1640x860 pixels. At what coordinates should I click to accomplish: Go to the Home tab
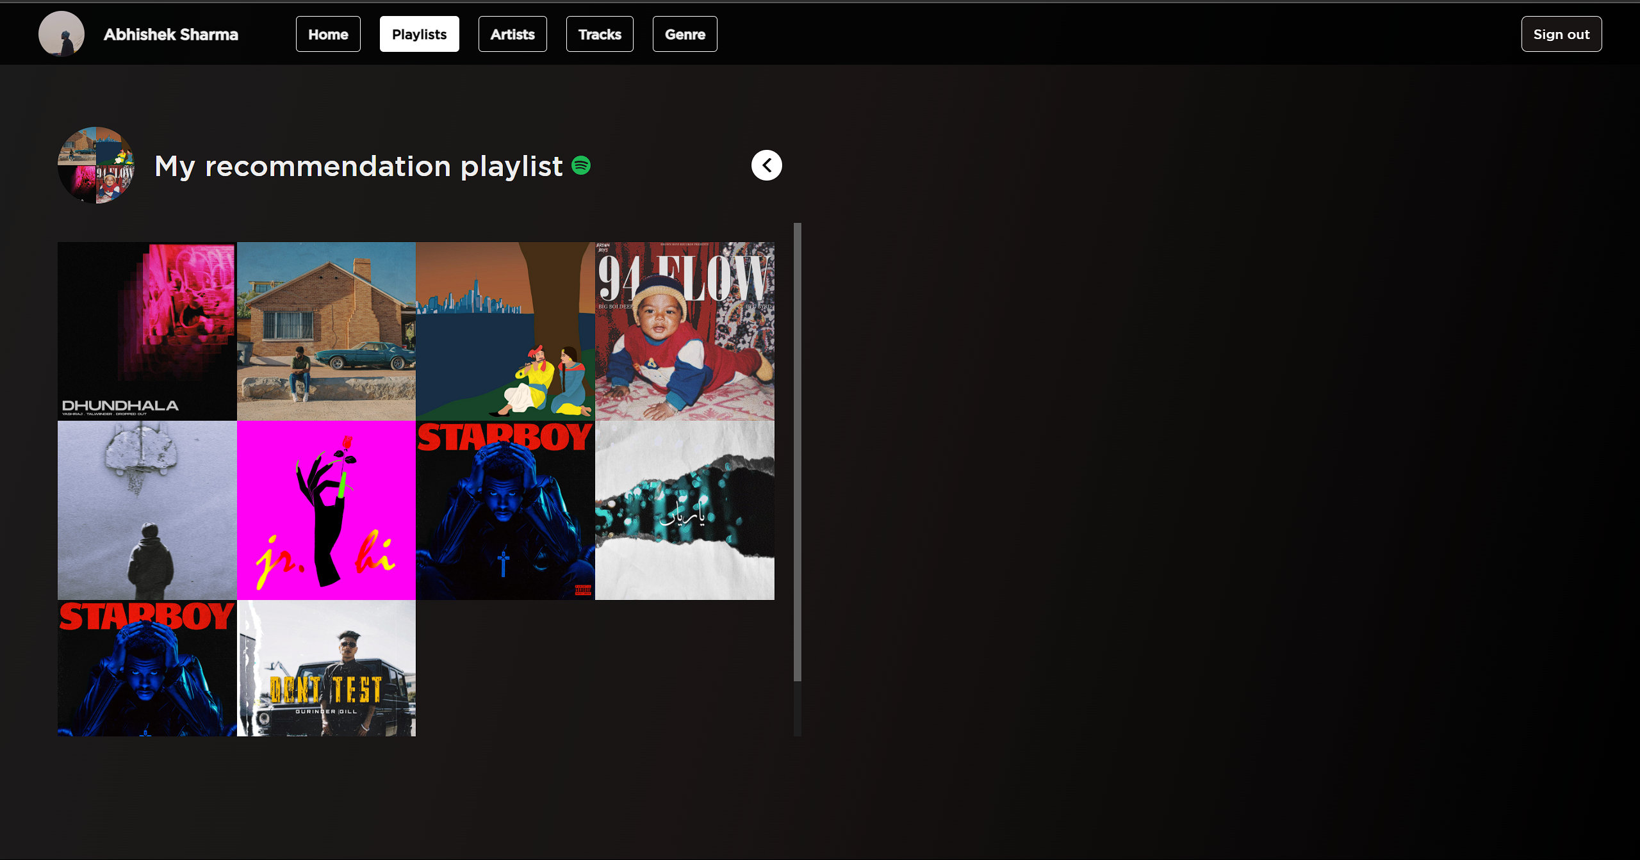(x=328, y=34)
